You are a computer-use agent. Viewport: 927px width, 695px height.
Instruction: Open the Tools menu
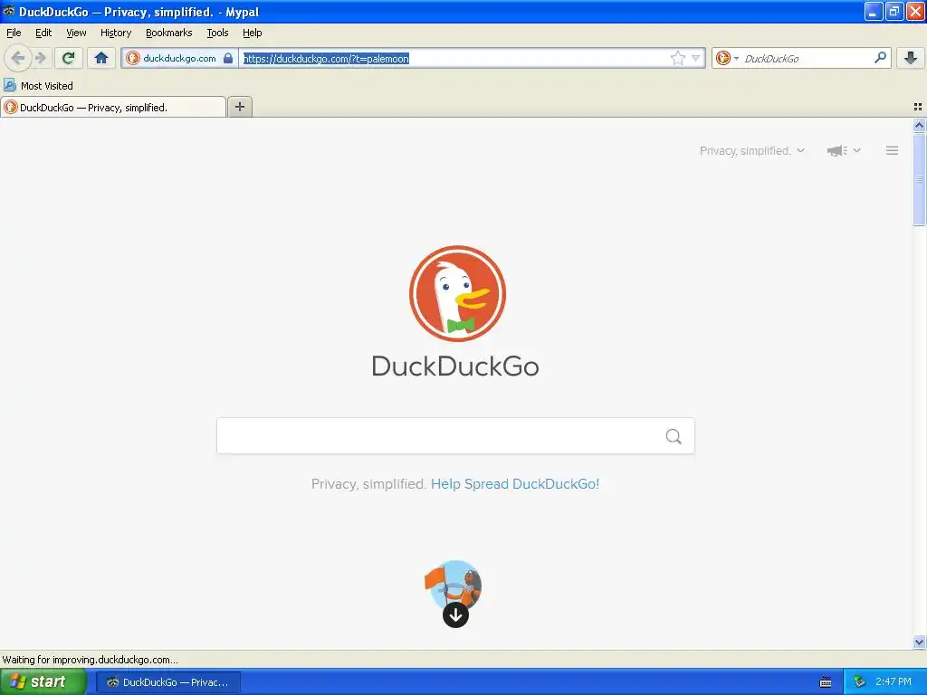[x=217, y=33]
